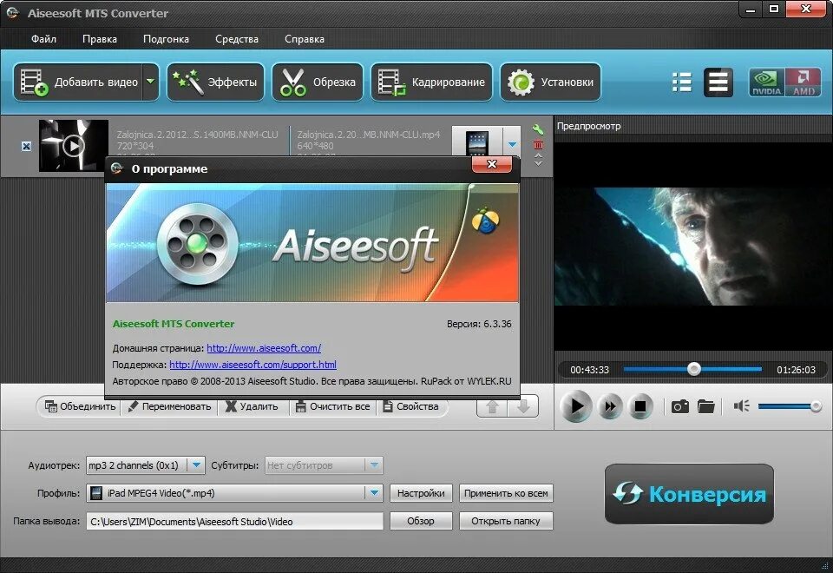This screenshot has height=573, width=833.
Task: Click the Версия: 6.3.36 text
Action: 479,324
